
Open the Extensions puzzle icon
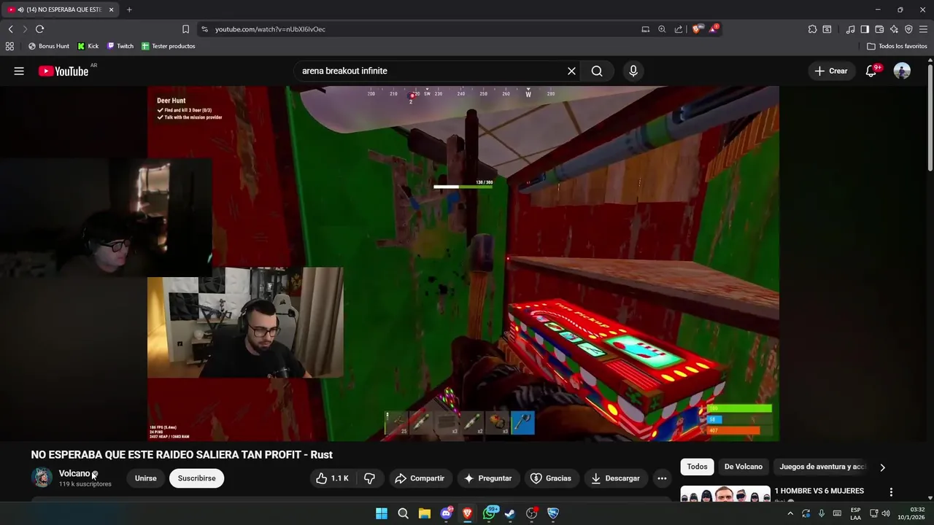click(x=812, y=29)
